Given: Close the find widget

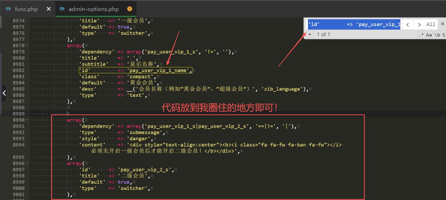Looking at the screenshot, I should (442, 24).
